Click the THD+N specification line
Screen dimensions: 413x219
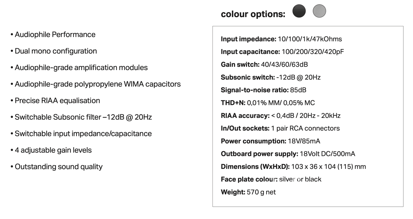268,103
